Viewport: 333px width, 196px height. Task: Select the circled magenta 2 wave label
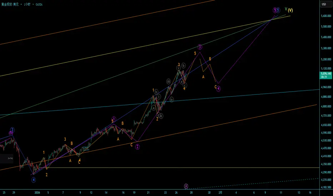138,146
